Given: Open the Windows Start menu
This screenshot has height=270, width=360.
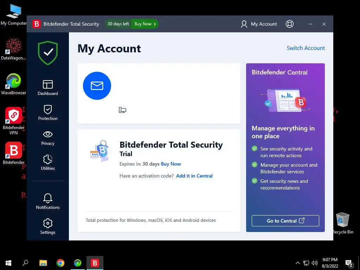Looking at the screenshot, I should pos(8,263).
